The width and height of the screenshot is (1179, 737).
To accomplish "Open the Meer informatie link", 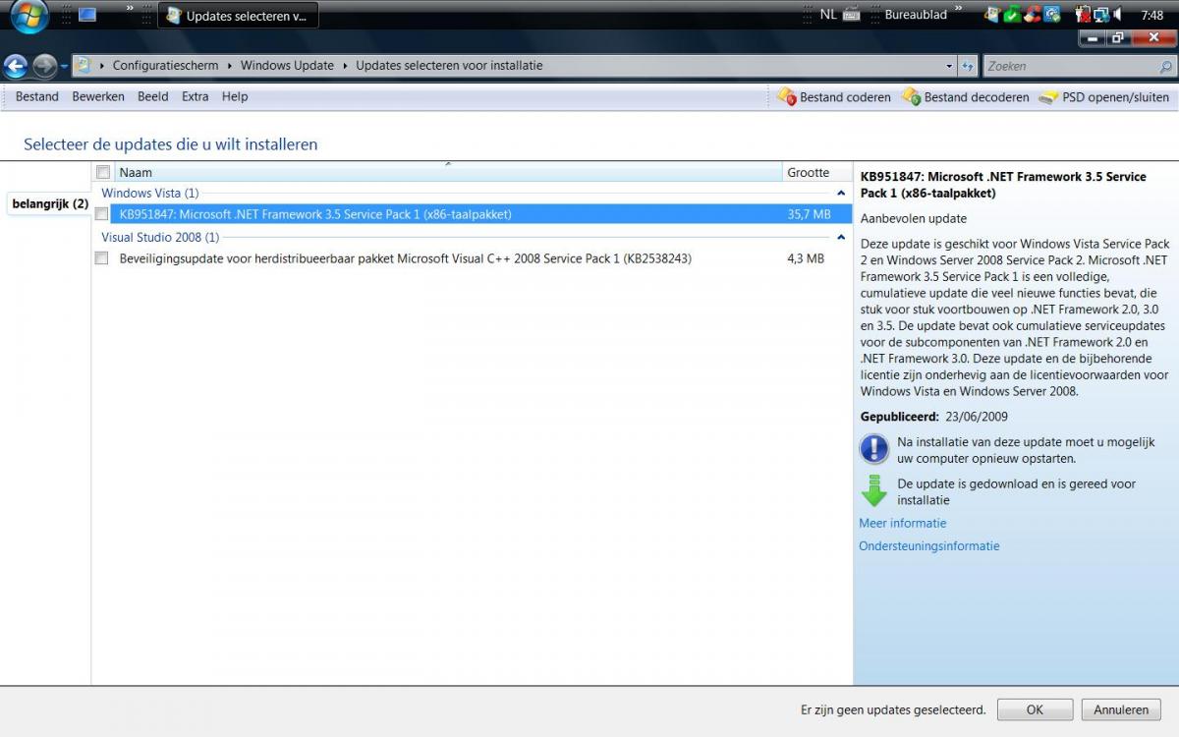I will (903, 523).
